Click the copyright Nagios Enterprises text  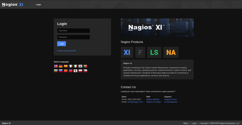tap(220, 123)
